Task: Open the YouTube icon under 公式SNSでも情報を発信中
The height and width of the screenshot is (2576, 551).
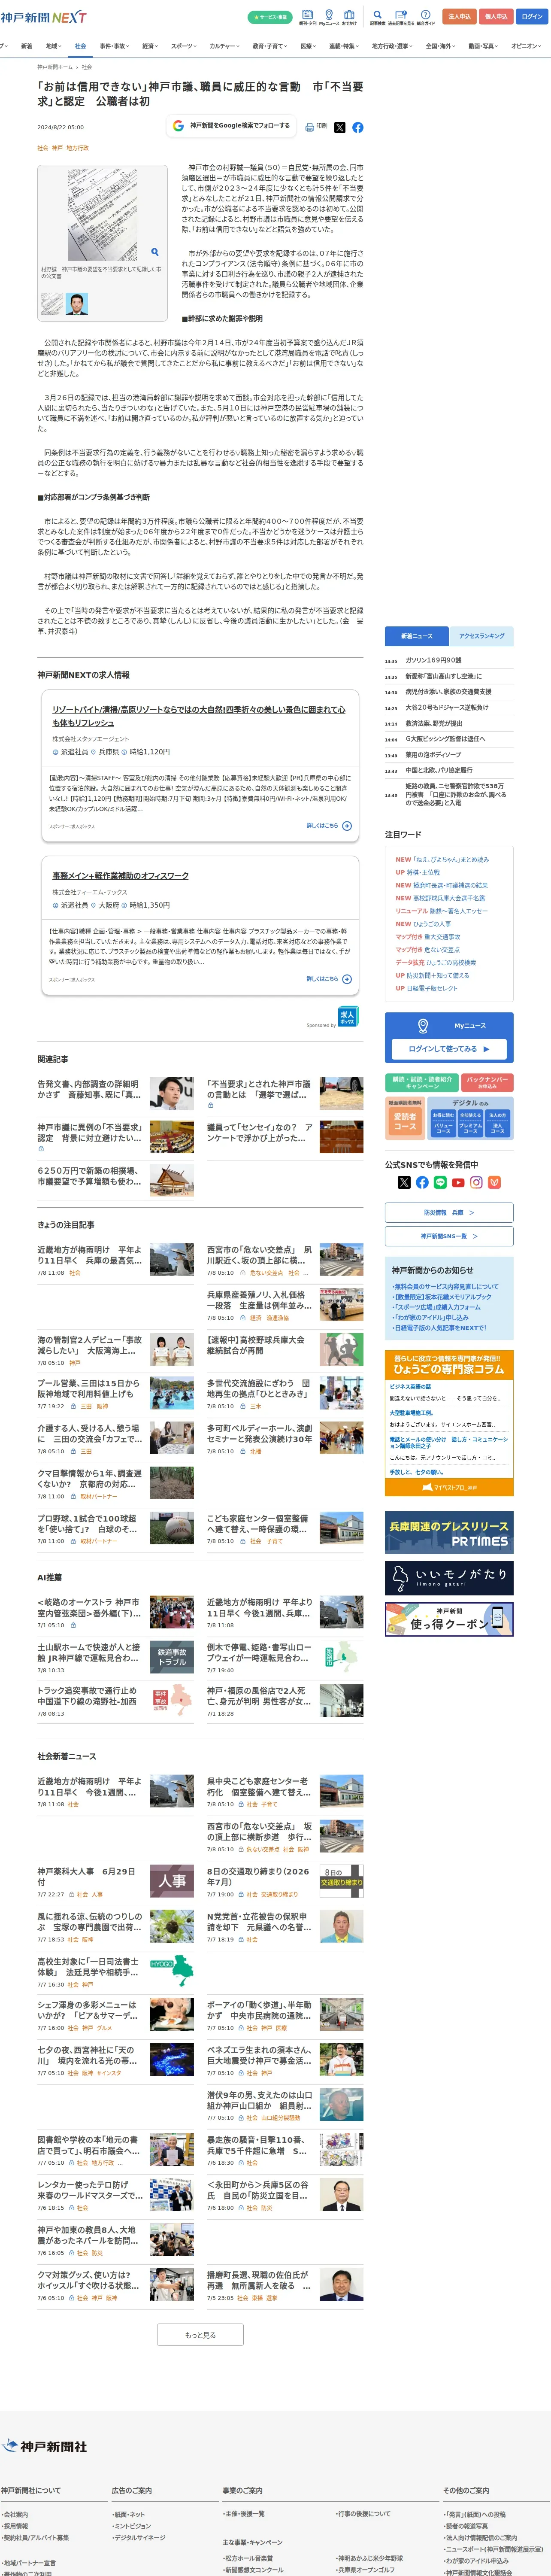Action: [458, 1182]
